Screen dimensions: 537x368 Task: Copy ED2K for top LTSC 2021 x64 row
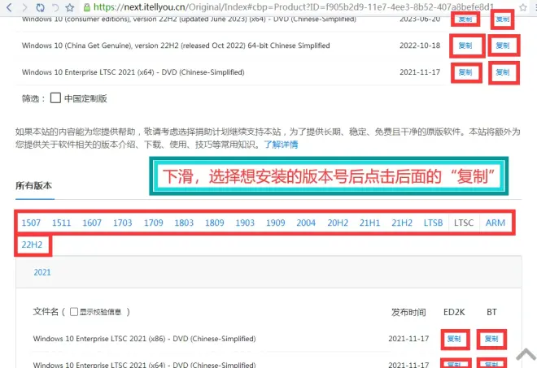pos(465,72)
